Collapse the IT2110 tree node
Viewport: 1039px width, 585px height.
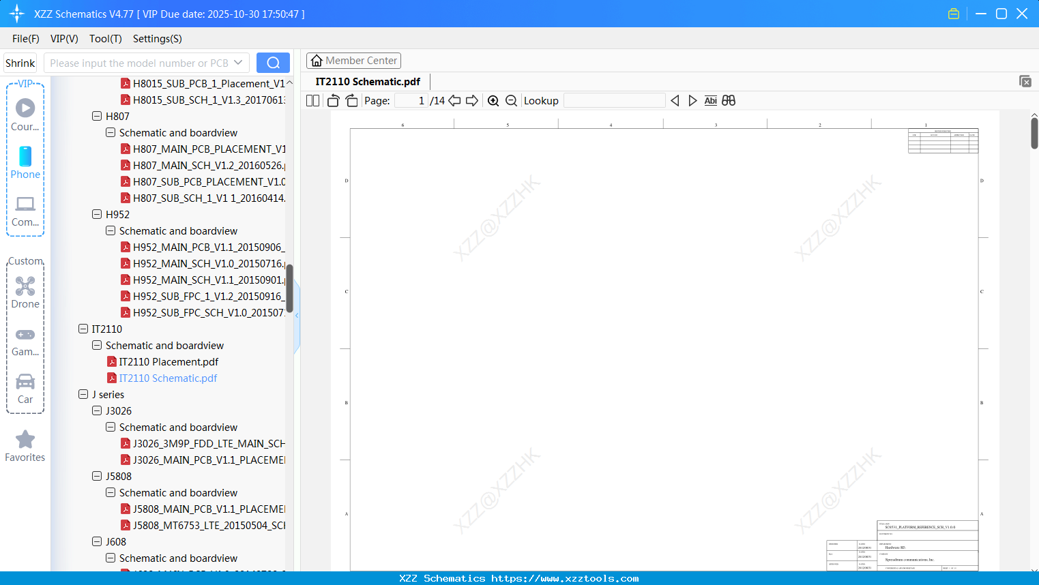pos(83,329)
